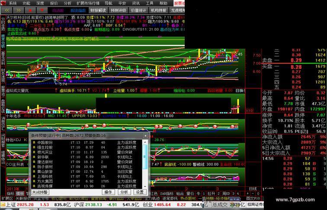
Task: Select the 新华联 alert row
Action: 87,157
